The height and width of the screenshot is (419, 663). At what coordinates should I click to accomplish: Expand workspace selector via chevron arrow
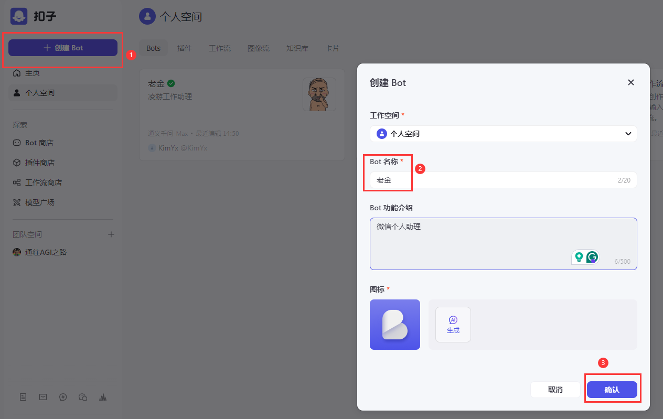(x=628, y=134)
